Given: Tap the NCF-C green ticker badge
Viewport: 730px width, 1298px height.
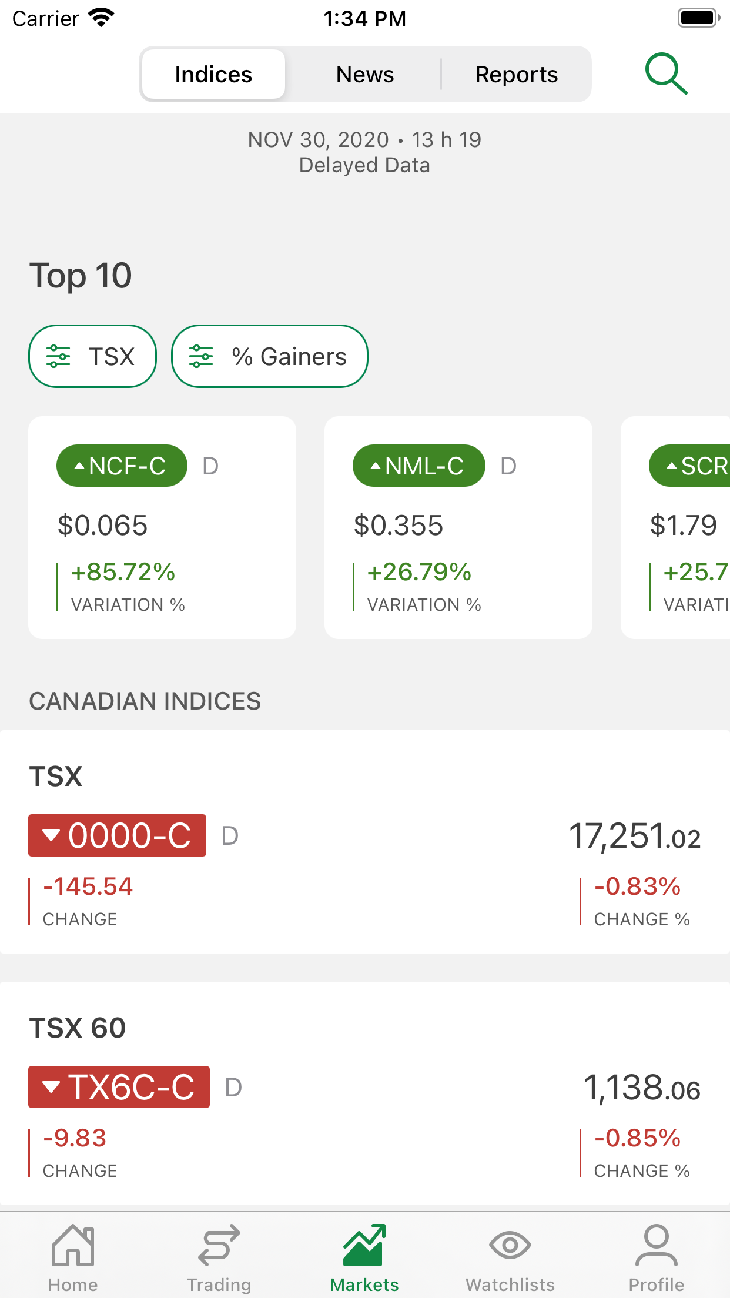Looking at the screenshot, I should [122, 466].
